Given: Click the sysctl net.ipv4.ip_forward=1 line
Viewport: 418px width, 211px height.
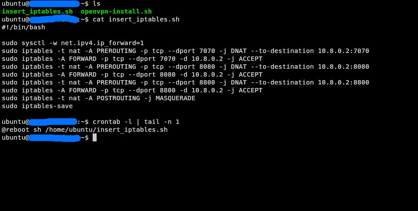Looking at the screenshot, I should (73, 43).
